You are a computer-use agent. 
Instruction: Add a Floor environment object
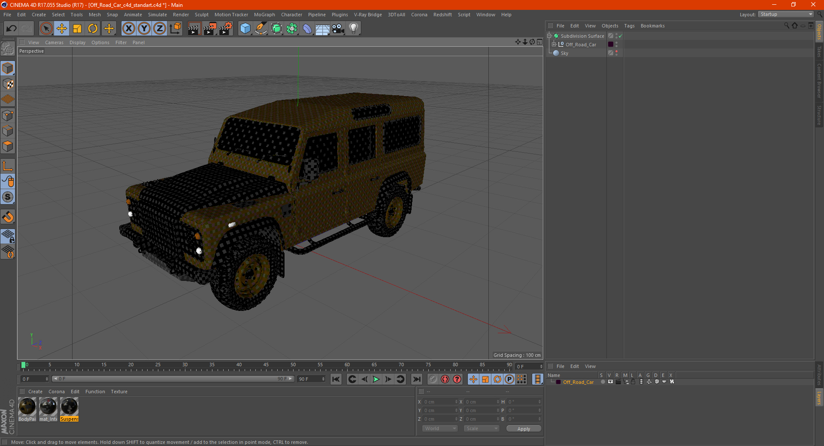(x=323, y=29)
